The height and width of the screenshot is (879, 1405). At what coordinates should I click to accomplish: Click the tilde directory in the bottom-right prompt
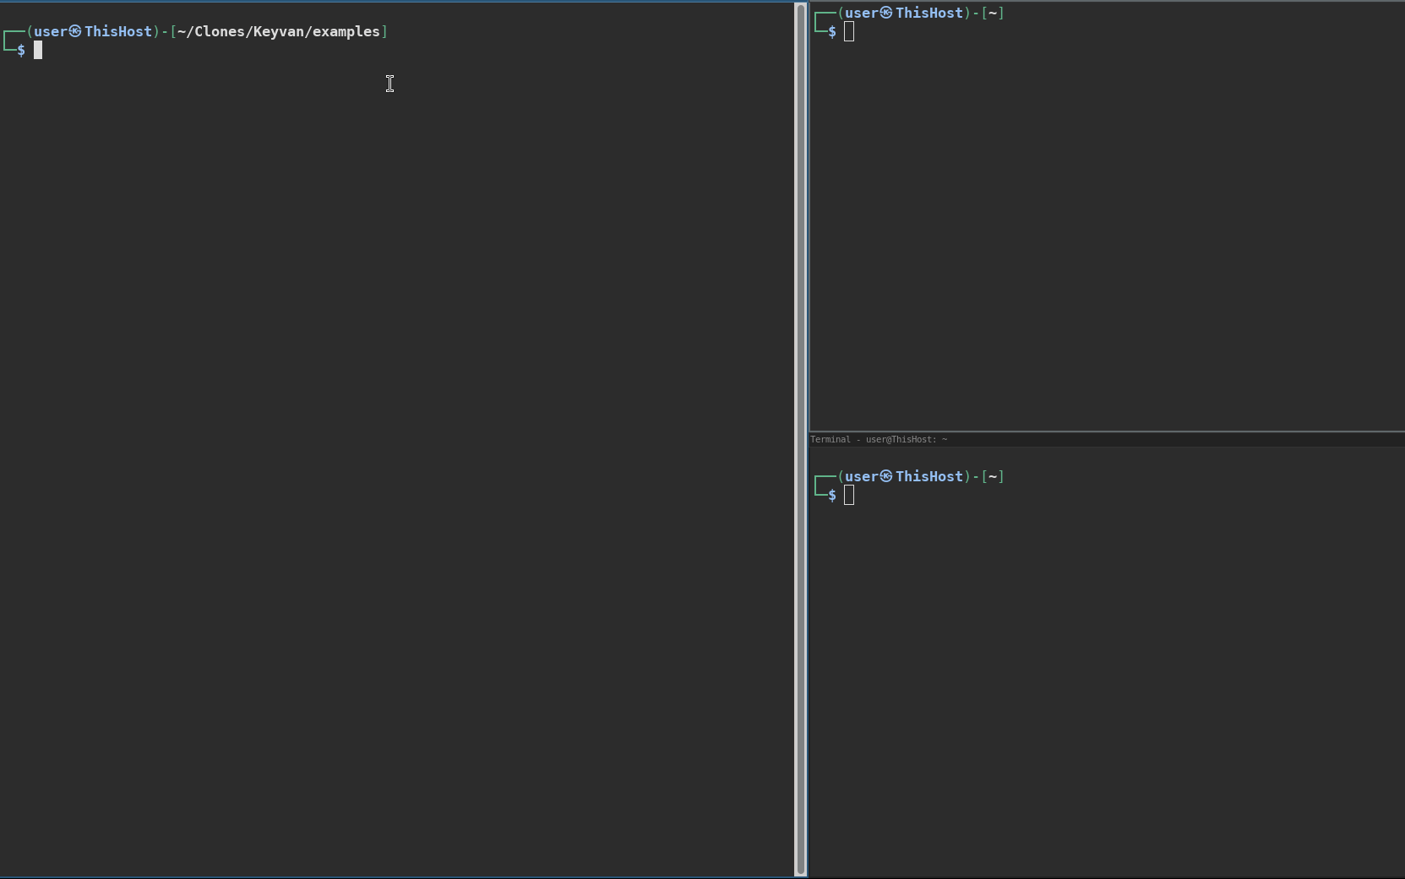(x=993, y=477)
